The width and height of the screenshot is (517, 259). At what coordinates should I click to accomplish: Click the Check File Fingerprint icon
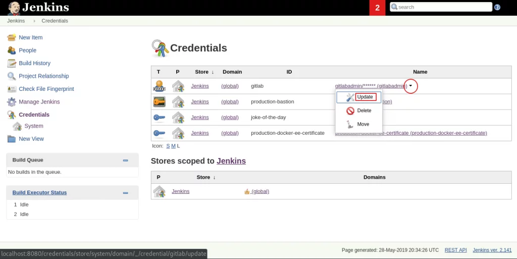click(x=12, y=89)
